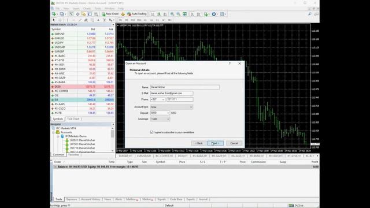The height and width of the screenshot is (208, 370).
Task: Switch to Navigator Favorites tab
Action: pyautogui.click(x=73, y=155)
